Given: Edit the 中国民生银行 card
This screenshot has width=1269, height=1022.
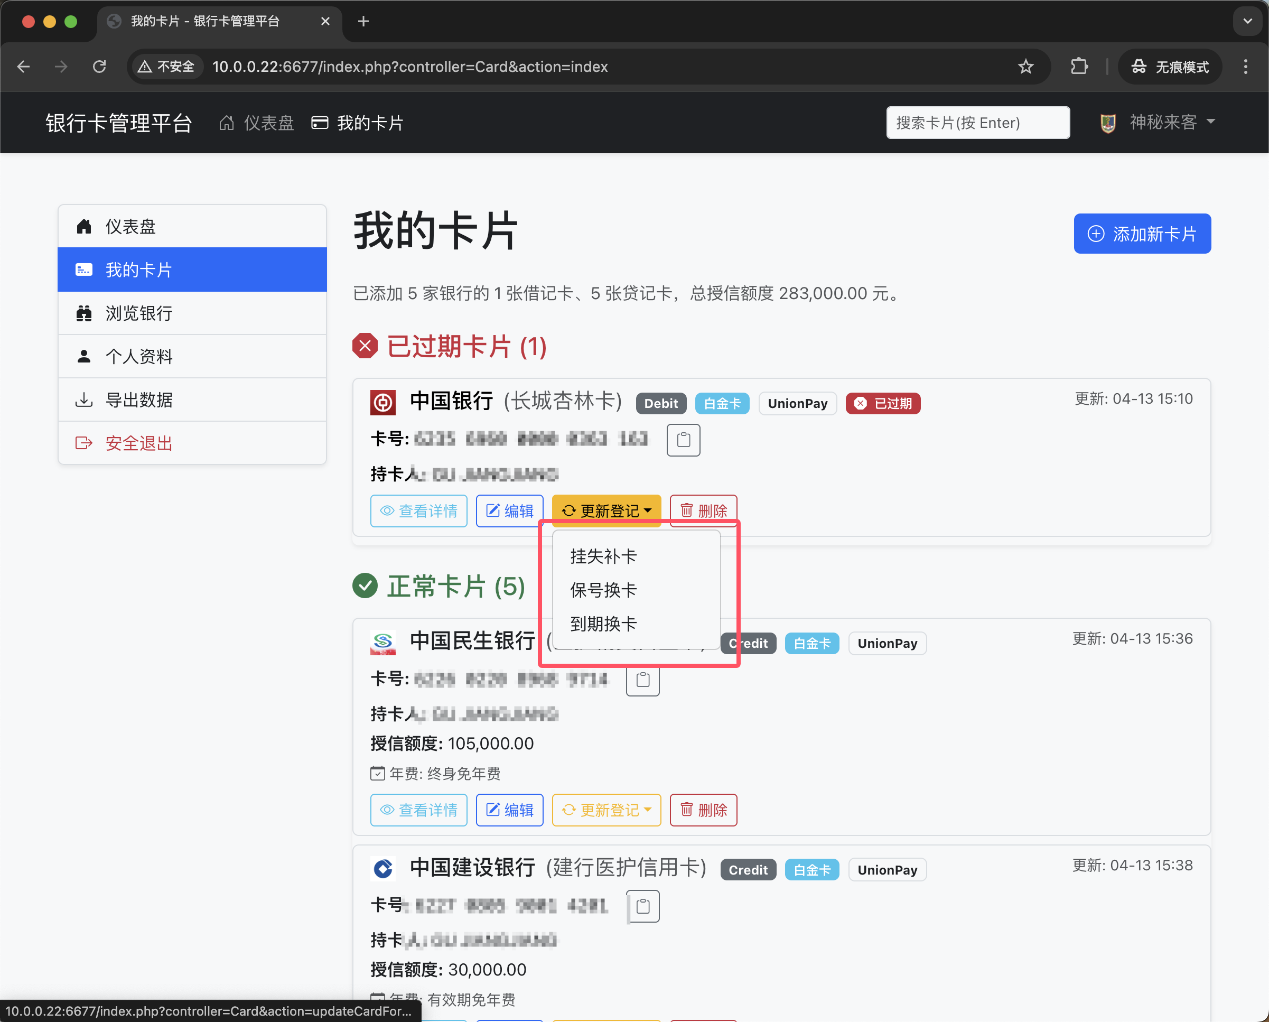Looking at the screenshot, I should (x=509, y=810).
